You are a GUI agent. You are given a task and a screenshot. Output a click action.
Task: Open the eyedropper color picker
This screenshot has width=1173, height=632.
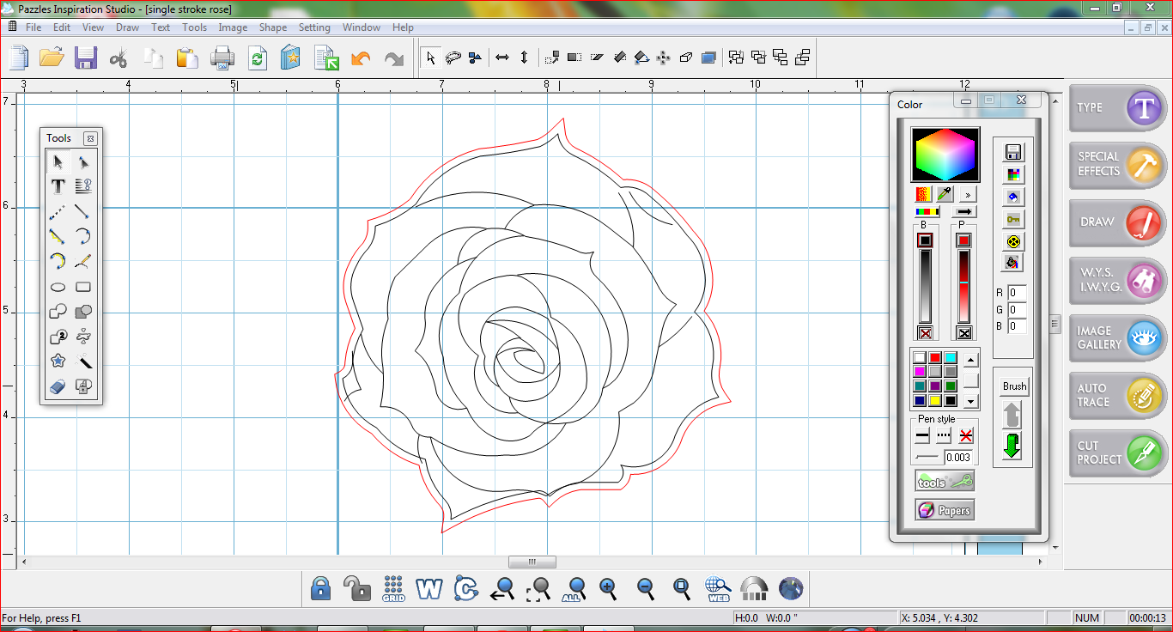pos(945,195)
